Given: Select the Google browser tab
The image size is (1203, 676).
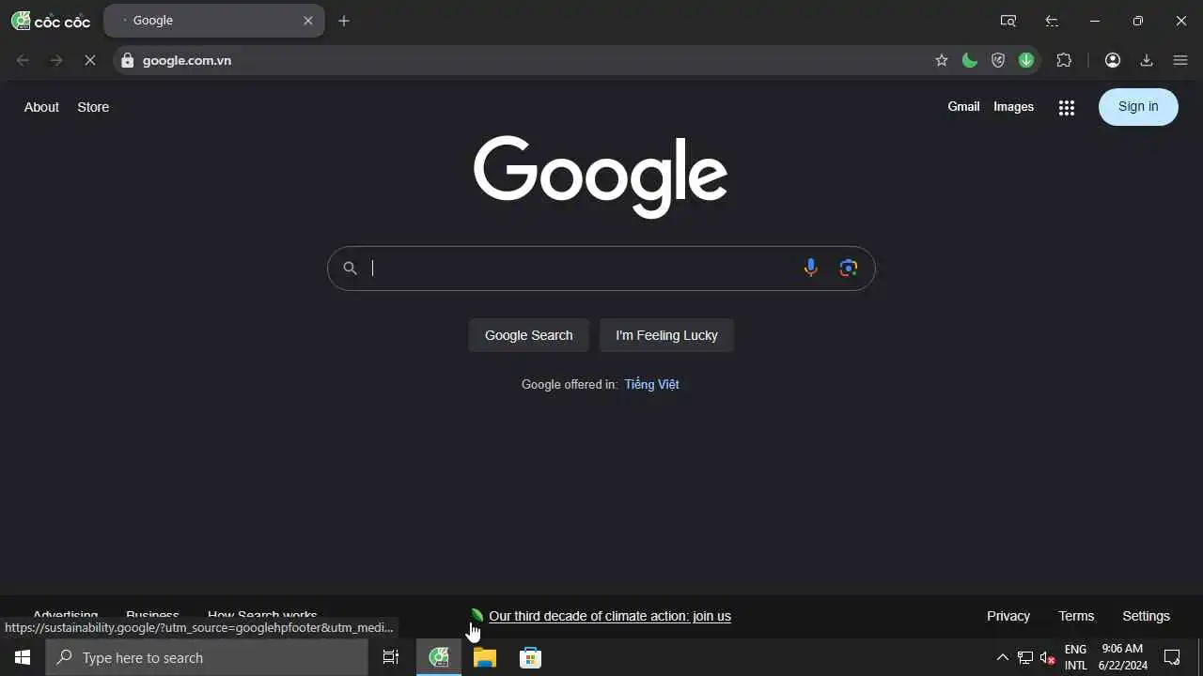Looking at the screenshot, I should (x=214, y=21).
